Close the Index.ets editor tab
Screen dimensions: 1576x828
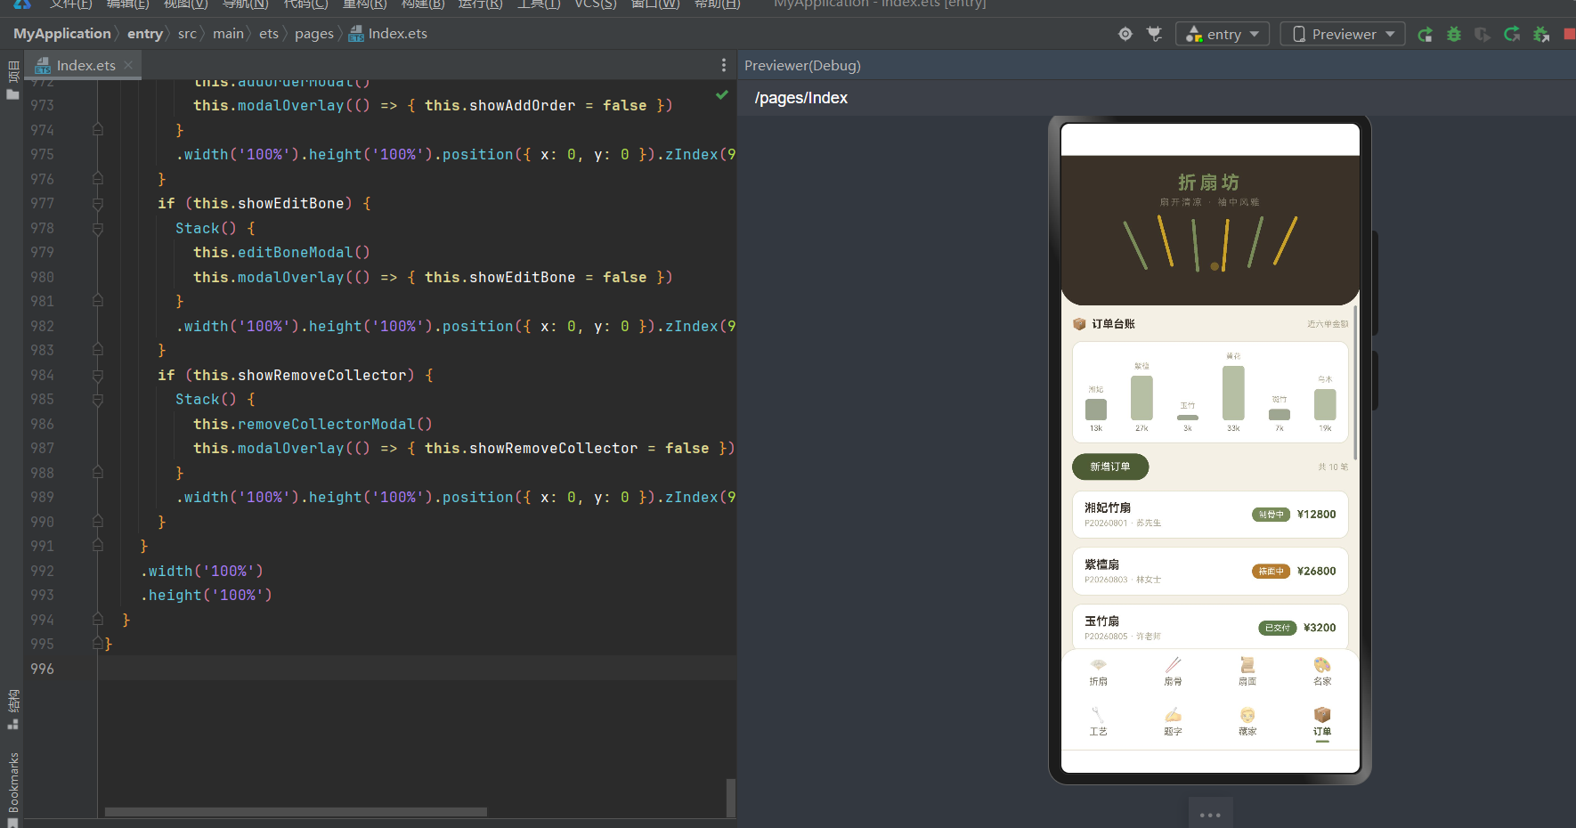(128, 65)
